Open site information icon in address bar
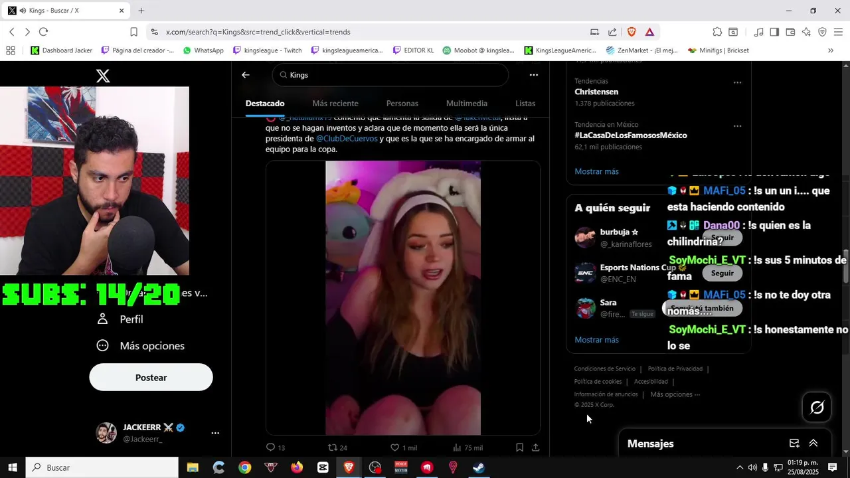 coord(154,32)
